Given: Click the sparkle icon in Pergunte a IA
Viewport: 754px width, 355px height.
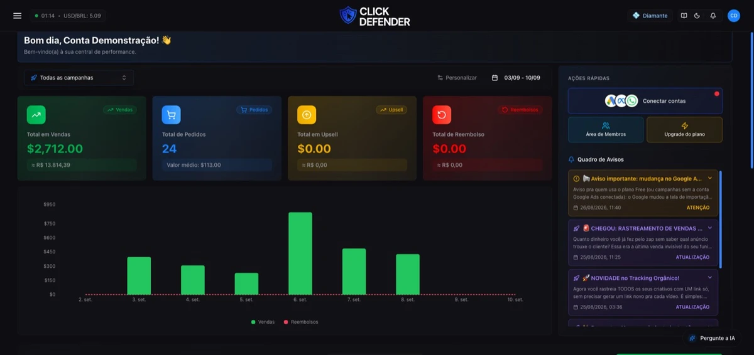Looking at the screenshot, I should tap(692, 338).
